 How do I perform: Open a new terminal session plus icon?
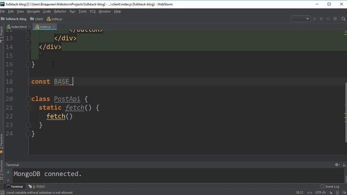point(8,172)
